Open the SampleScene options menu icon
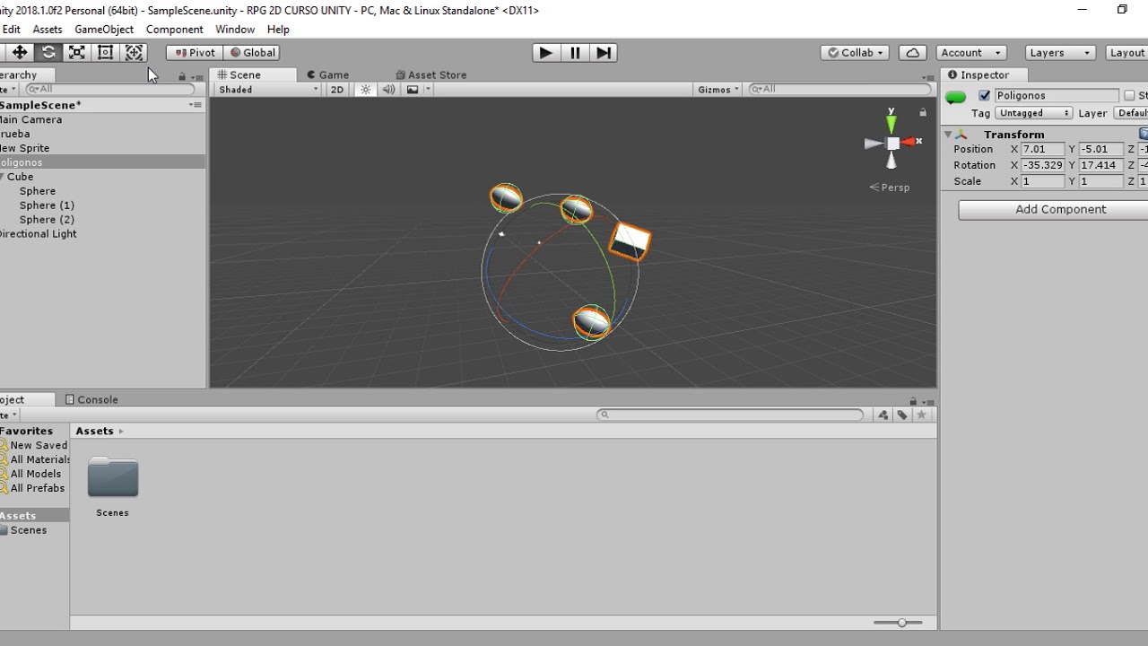Image resolution: width=1148 pixels, height=646 pixels. click(196, 105)
